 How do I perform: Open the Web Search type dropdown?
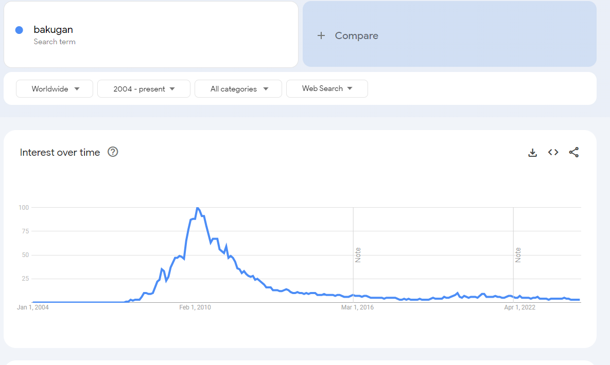pos(327,88)
